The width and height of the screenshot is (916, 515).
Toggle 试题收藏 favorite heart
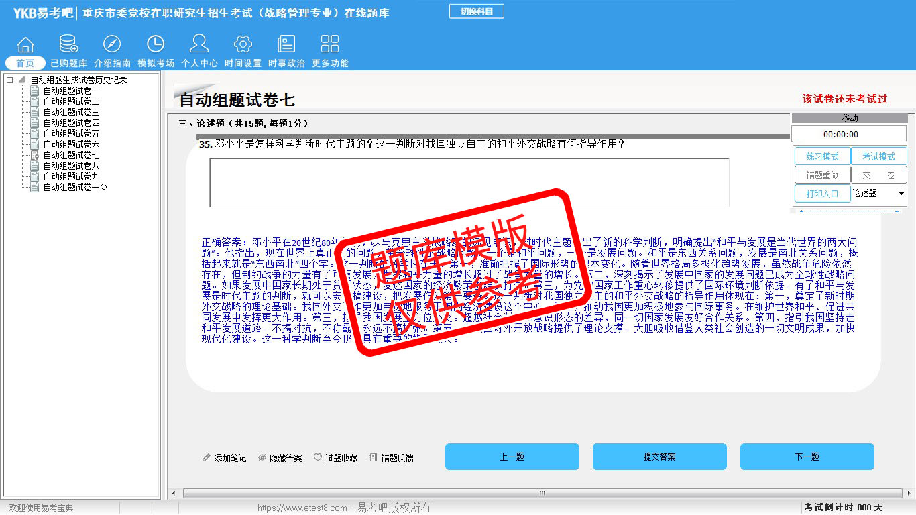(x=335, y=458)
